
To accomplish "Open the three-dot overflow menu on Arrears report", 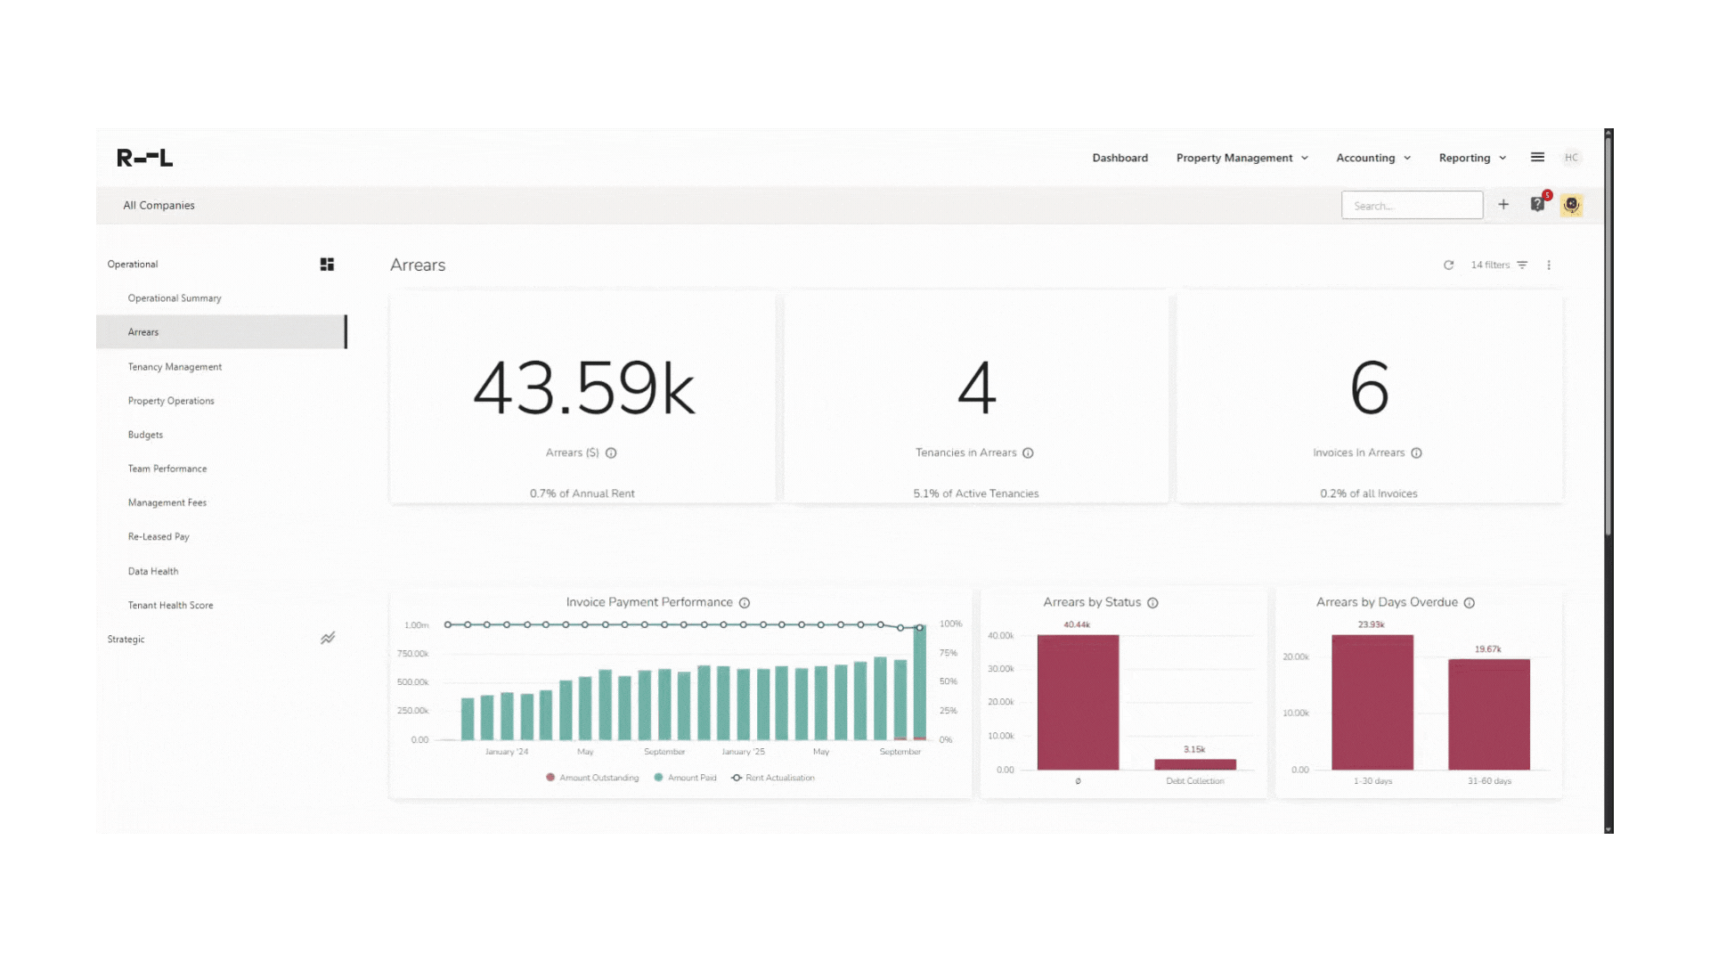I will tap(1549, 265).
